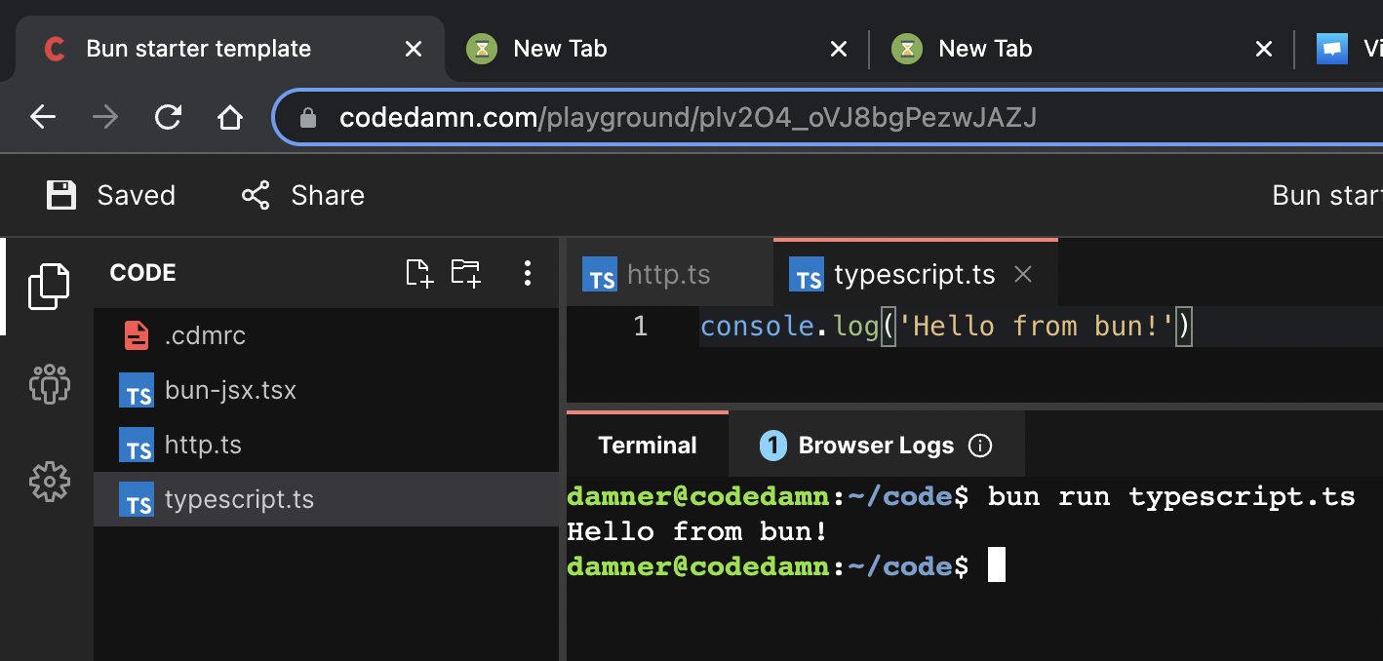Switch to the Browser Logs tab

pyautogui.click(x=875, y=446)
